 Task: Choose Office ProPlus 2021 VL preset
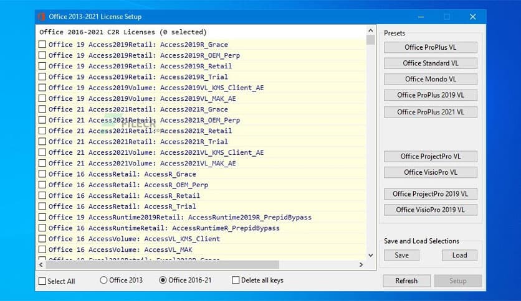pyautogui.click(x=430, y=112)
